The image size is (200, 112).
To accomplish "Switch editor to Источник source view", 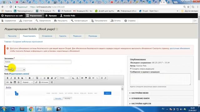I will (x=43, y=82).
